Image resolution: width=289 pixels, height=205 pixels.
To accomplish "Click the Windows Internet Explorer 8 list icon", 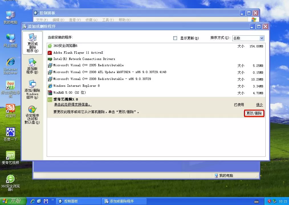I will pos(50,86).
